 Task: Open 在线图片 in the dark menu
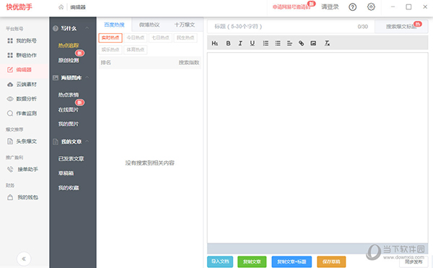click(x=69, y=110)
